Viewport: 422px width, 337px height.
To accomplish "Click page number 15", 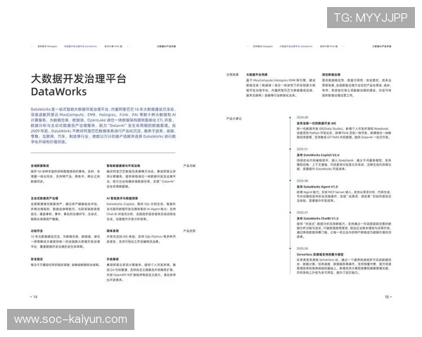I will pos(387,297).
